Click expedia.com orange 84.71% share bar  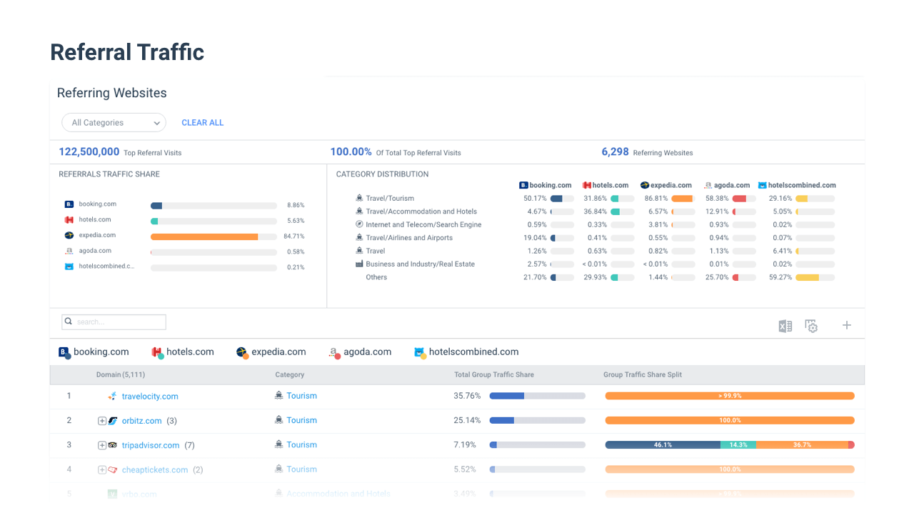point(204,237)
